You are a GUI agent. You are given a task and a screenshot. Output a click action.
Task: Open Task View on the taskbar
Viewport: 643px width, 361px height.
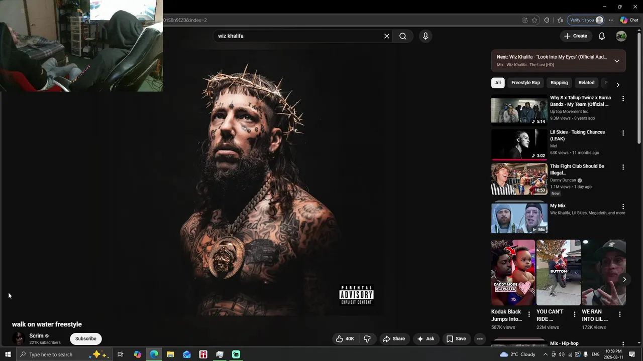[121, 354]
